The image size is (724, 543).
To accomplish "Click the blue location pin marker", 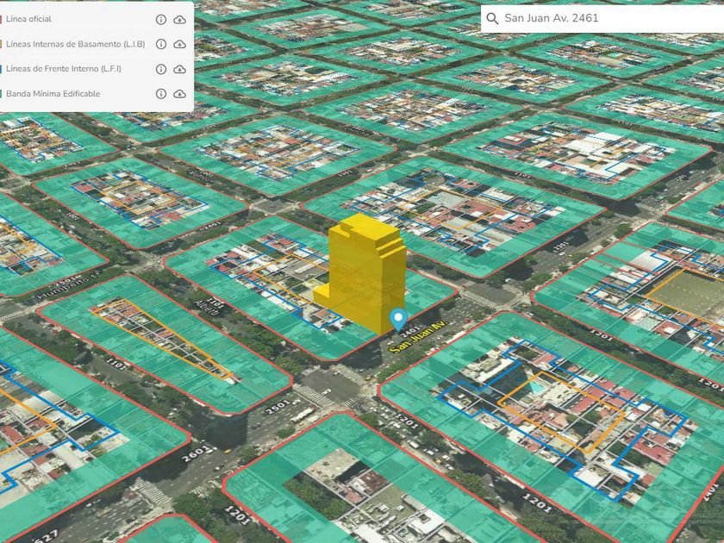I will (x=398, y=320).
